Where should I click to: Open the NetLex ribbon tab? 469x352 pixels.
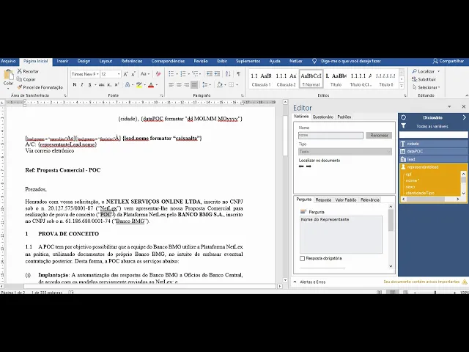pos(295,61)
